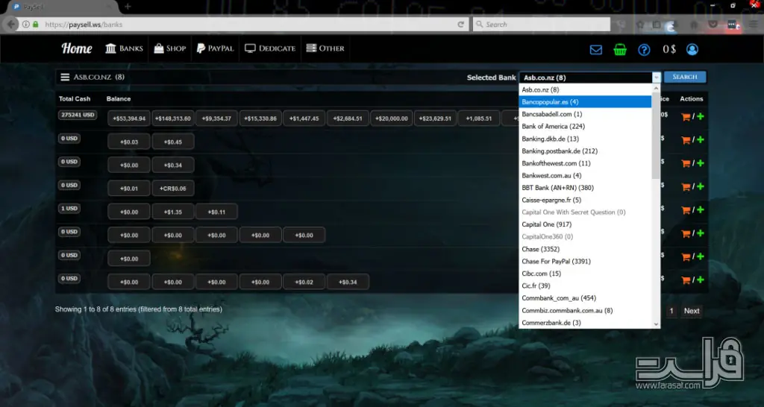The image size is (764, 407).
Task: Choose Bancsabadell.com (1) in the list
Action: pyautogui.click(x=585, y=114)
